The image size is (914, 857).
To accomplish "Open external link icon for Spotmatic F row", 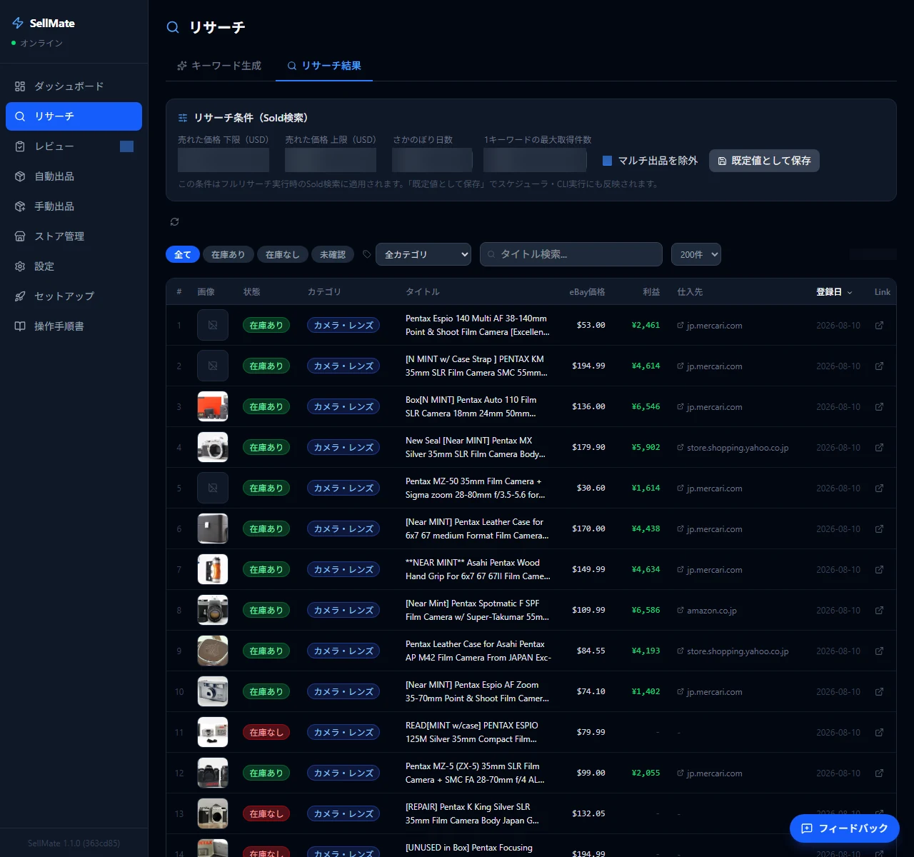I will click(x=879, y=611).
